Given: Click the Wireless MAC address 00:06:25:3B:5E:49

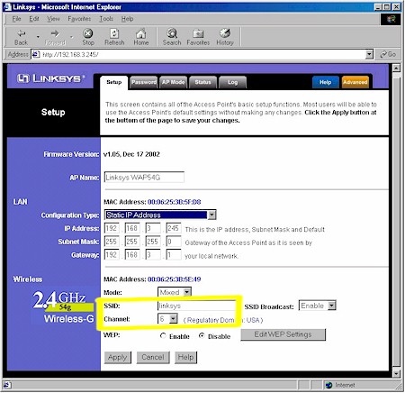Looking at the screenshot, I should pyautogui.click(x=174, y=279).
